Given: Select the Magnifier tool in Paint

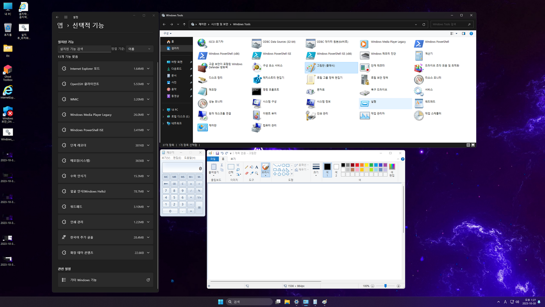Looking at the screenshot, I should (257, 173).
